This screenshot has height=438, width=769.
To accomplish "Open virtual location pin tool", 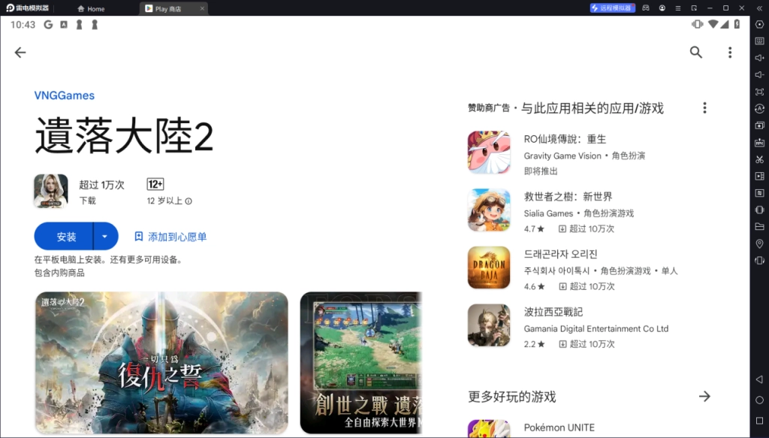I will tap(760, 243).
